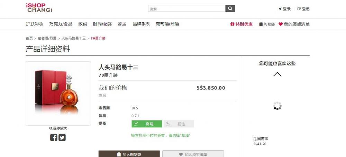Focus the search input field
Screen dimensions: 346x157
tap(187, 9)
